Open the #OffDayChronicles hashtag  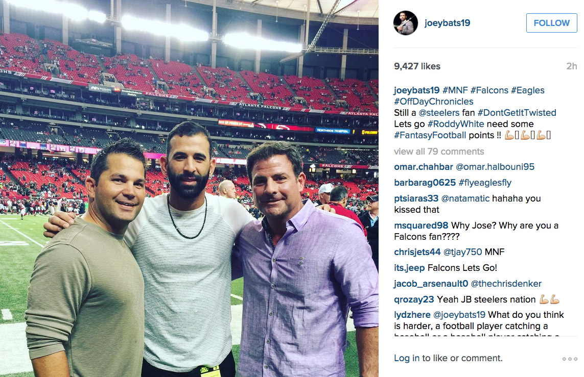pyautogui.click(x=434, y=102)
